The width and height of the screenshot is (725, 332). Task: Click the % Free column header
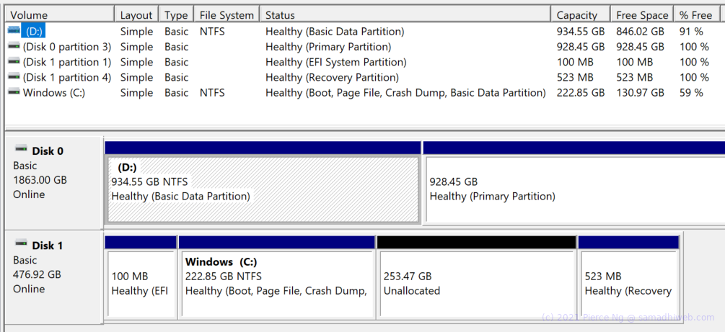[697, 14]
